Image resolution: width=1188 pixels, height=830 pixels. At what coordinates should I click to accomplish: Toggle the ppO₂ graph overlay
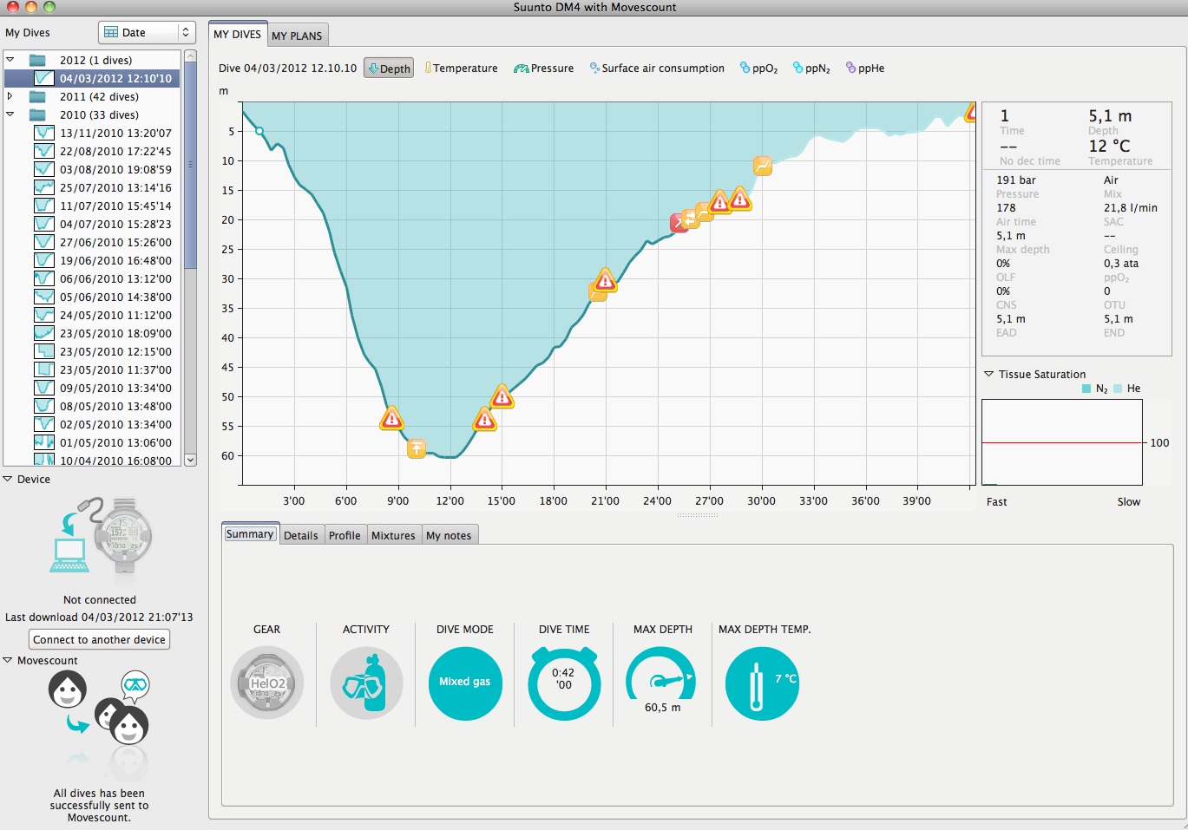(758, 69)
